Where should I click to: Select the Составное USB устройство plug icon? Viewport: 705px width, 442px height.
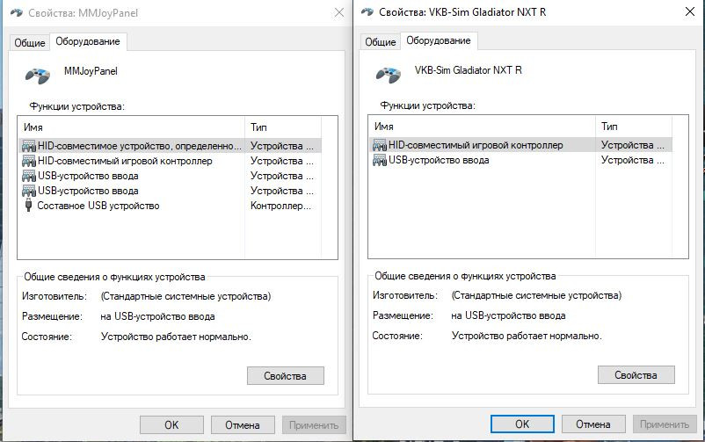pyautogui.click(x=29, y=206)
